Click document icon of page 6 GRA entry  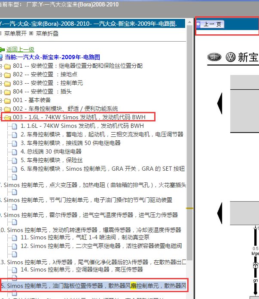(x=15, y=169)
